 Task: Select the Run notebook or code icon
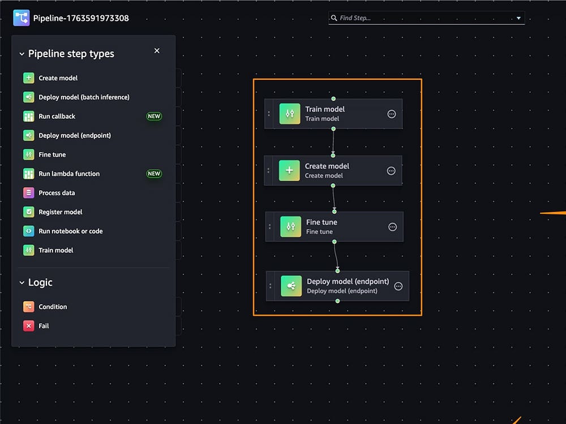coord(28,231)
